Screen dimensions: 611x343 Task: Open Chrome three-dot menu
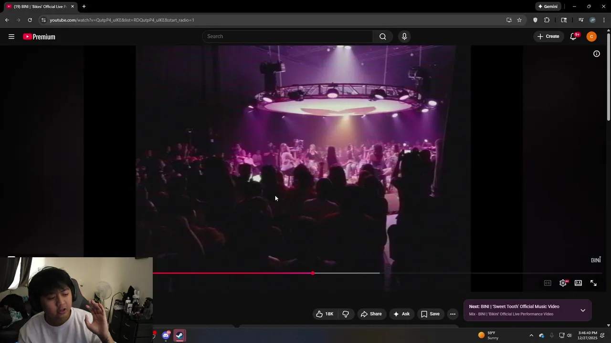click(x=604, y=20)
